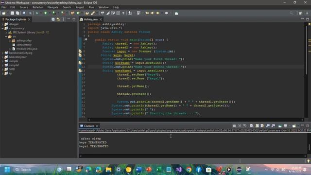This screenshot has width=311, height=175.
Task: Click the green Run button icon
Action: pos(45,13)
